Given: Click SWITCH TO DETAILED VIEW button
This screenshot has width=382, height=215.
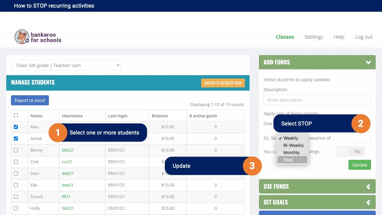Looking at the screenshot, I should [x=223, y=83].
